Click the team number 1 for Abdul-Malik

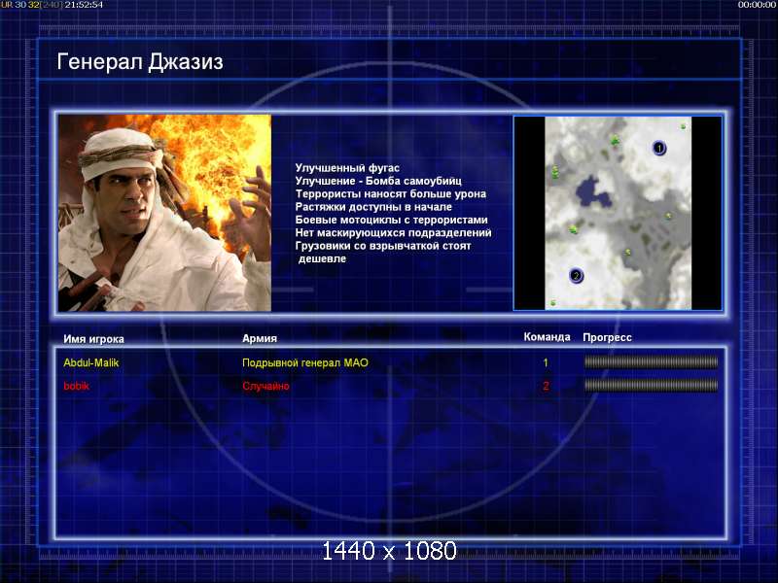[546, 362]
